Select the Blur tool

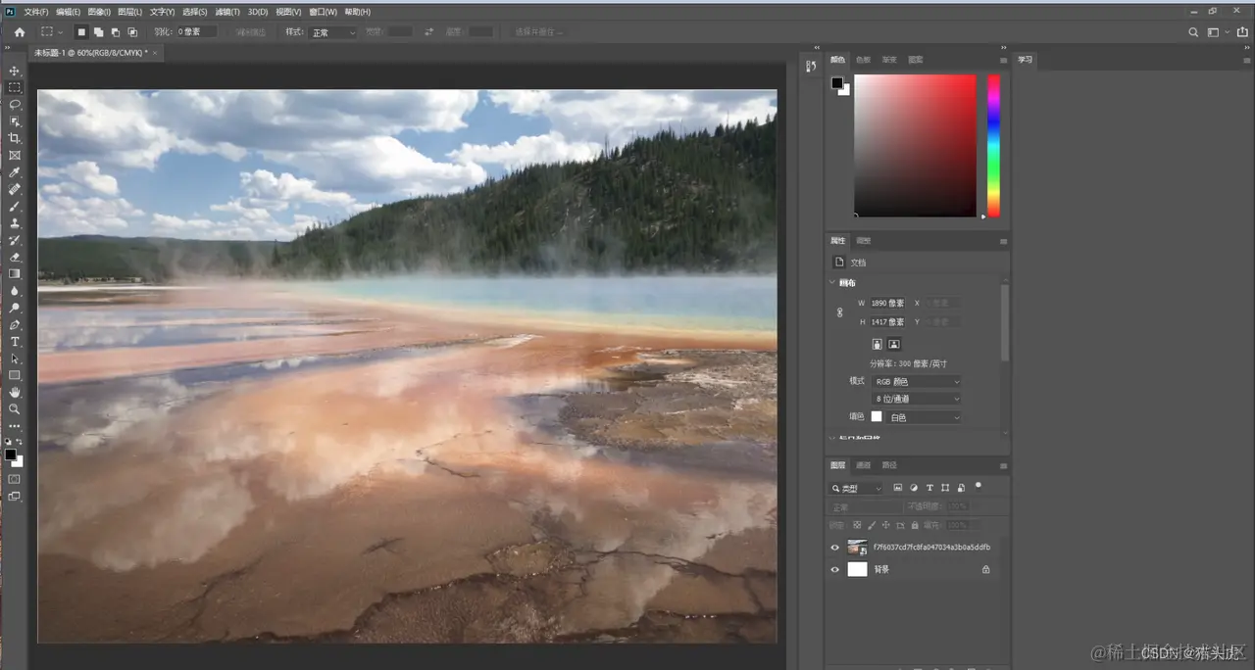point(15,291)
